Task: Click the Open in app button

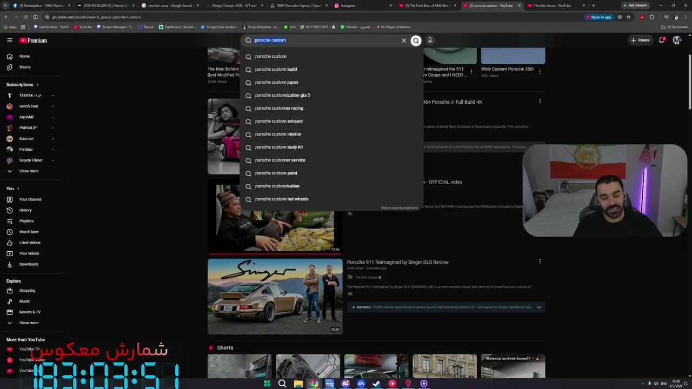Action: coord(598,17)
